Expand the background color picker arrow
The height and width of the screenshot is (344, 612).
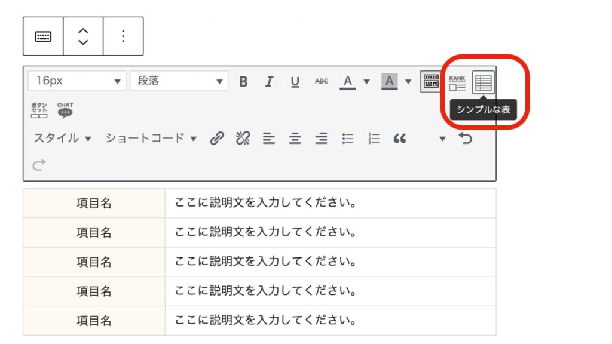[408, 81]
